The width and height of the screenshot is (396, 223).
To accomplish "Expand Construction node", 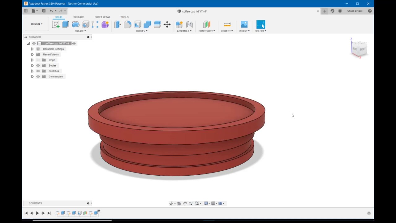I will click(32, 77).
